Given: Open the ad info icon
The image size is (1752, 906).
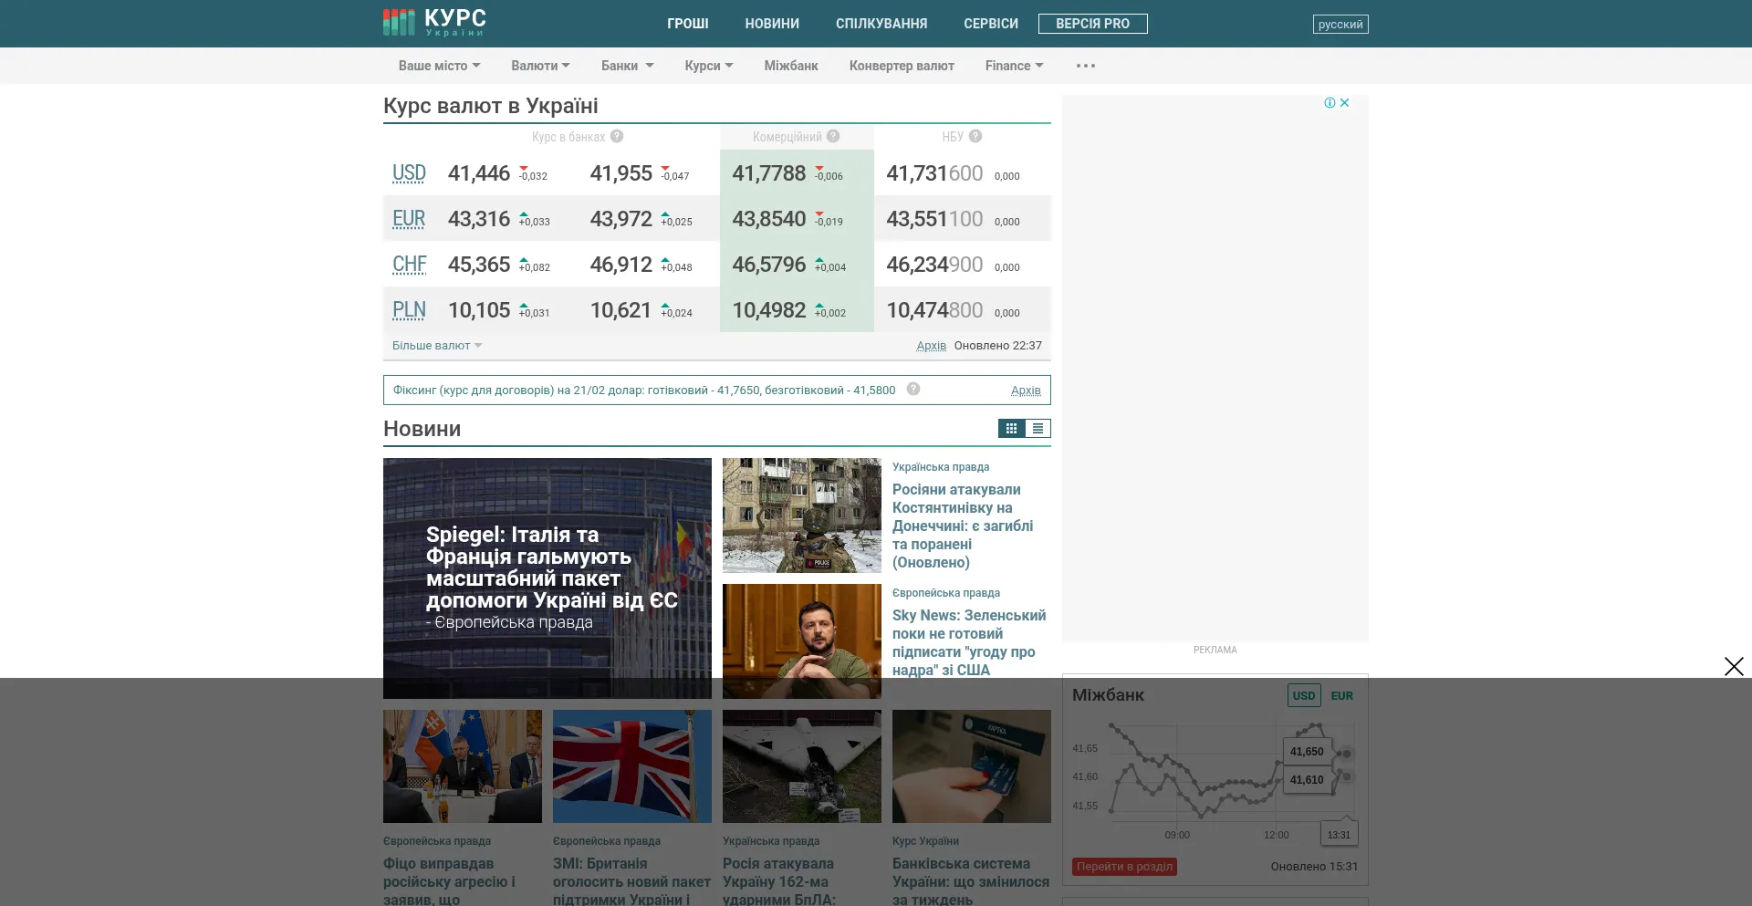Looking at the screenshot, I should point(1330,102).
